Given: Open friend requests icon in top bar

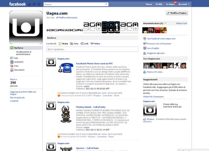Looking at the screenshot, I should [x=29, y=4].
